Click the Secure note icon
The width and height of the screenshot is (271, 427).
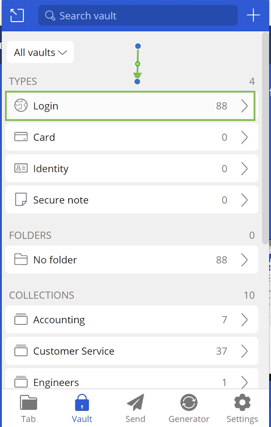[x=21, y=200]
